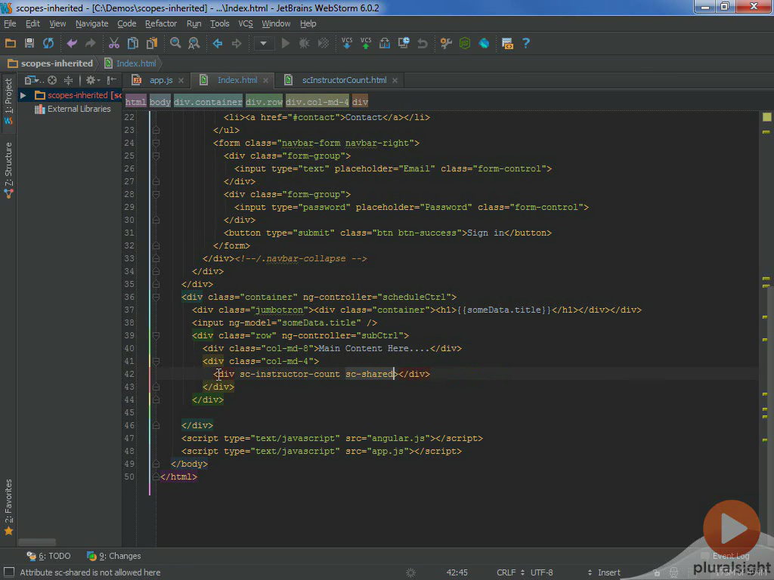Open the File menu
Screen dimensions: 774x580
[10, 23]
